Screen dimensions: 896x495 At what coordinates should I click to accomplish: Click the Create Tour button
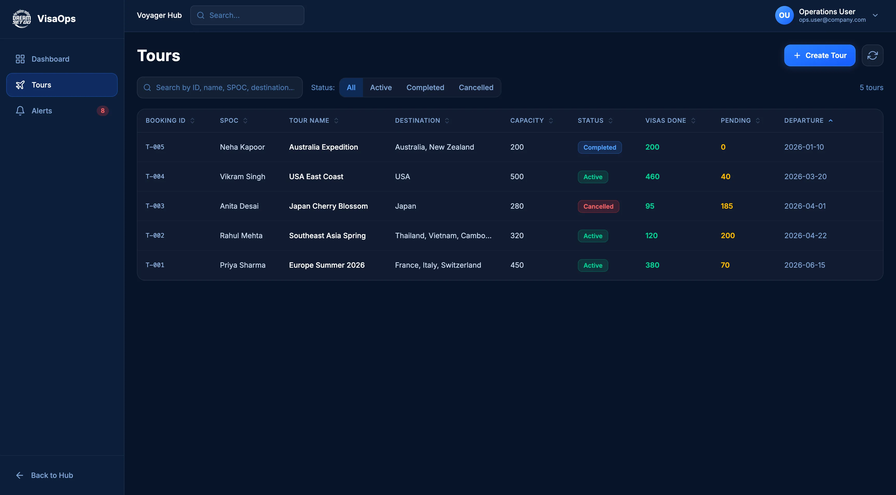820,55
